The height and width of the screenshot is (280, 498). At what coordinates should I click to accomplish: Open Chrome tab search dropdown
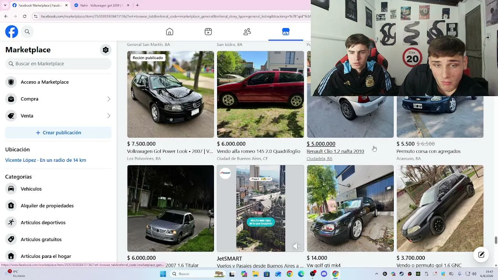tap(5, 5)
